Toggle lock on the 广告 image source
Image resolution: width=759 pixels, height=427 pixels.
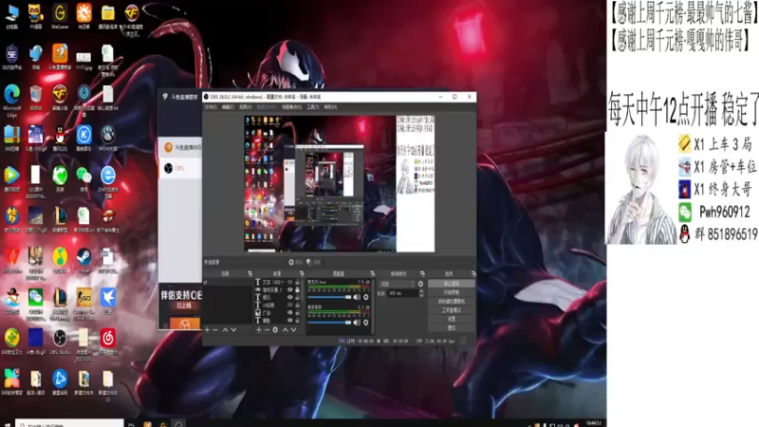point(297,313)
